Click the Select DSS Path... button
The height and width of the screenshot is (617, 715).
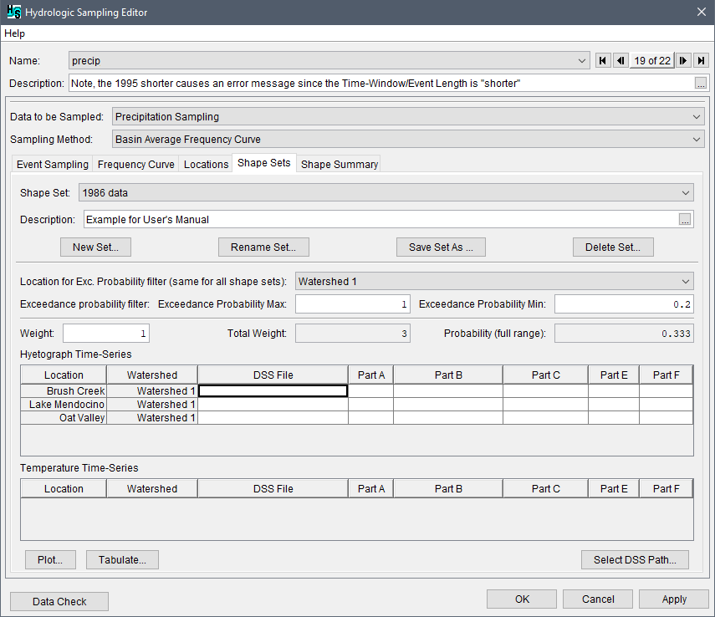coord(635,559)
